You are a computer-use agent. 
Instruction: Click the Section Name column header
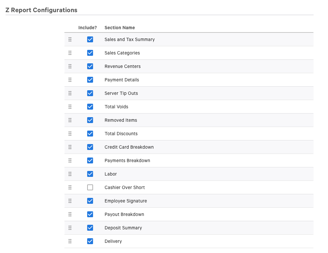coord(120,28)
